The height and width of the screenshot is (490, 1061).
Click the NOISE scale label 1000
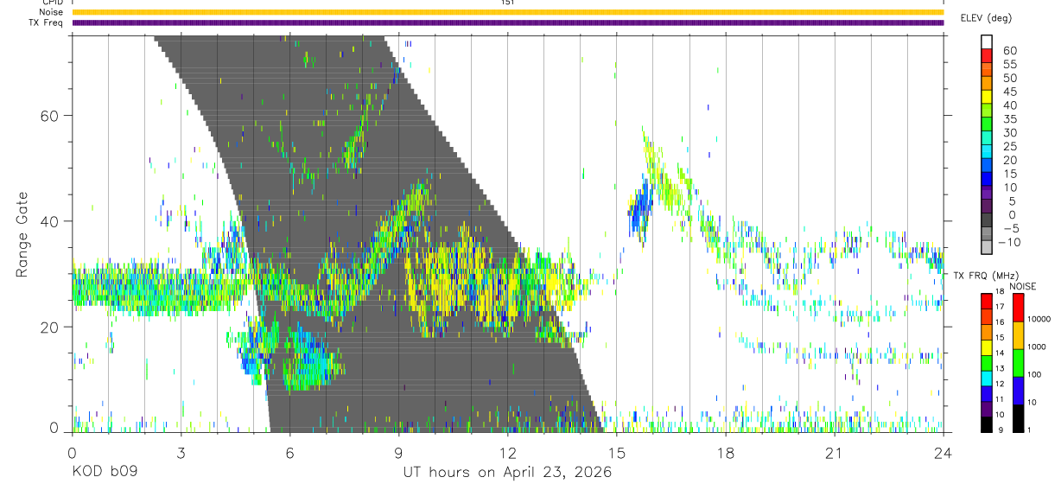coord(1036,347)
